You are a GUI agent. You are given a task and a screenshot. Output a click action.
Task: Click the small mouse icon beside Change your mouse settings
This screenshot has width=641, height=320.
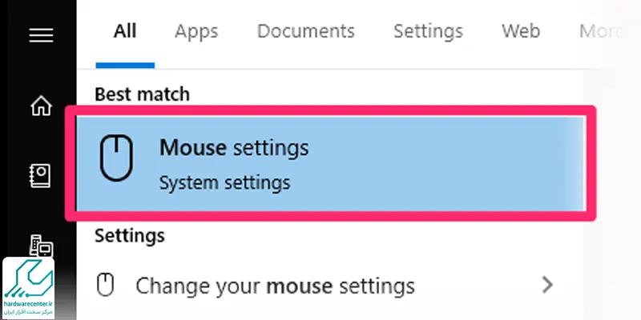point(105,285)
